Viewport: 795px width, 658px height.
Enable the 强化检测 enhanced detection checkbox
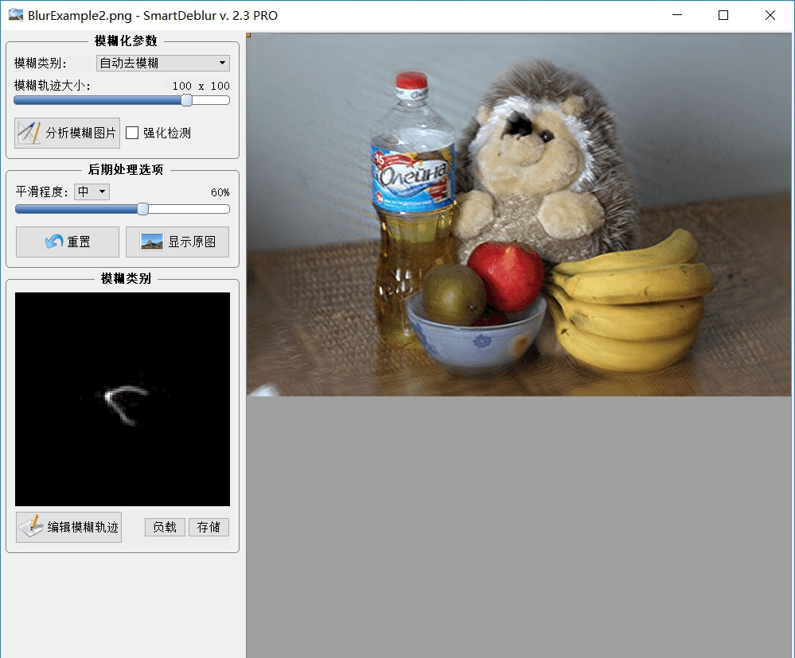[x=131, y=133]
